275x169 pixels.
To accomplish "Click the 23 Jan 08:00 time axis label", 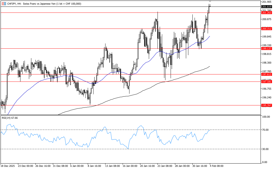I will tap(164, 166).
